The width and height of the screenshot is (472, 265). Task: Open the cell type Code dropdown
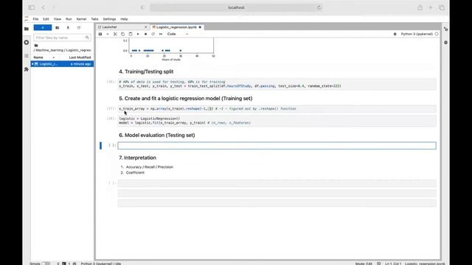[x=178, y=34]
